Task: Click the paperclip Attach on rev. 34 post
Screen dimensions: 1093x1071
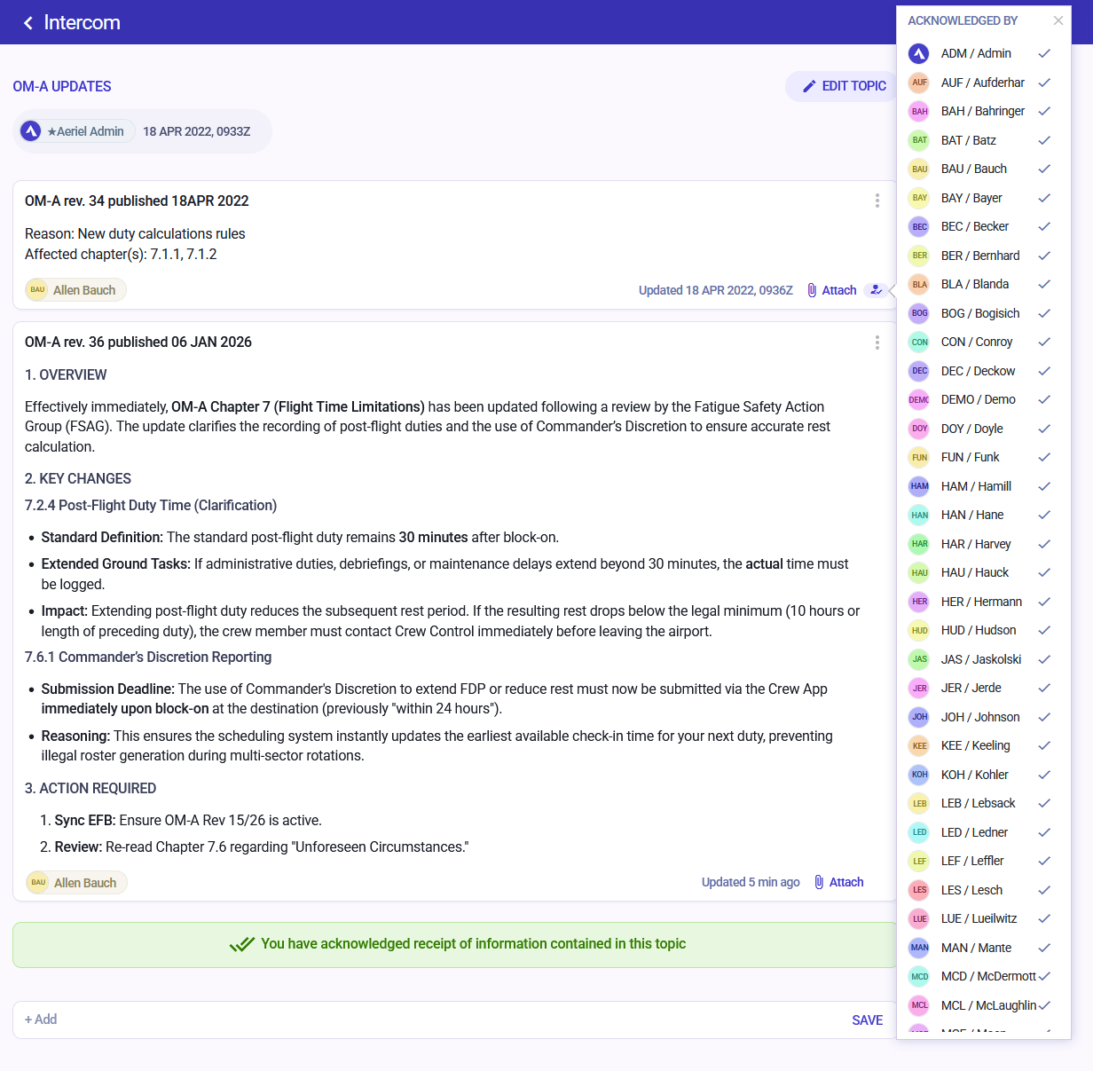Action: point(831,290)
